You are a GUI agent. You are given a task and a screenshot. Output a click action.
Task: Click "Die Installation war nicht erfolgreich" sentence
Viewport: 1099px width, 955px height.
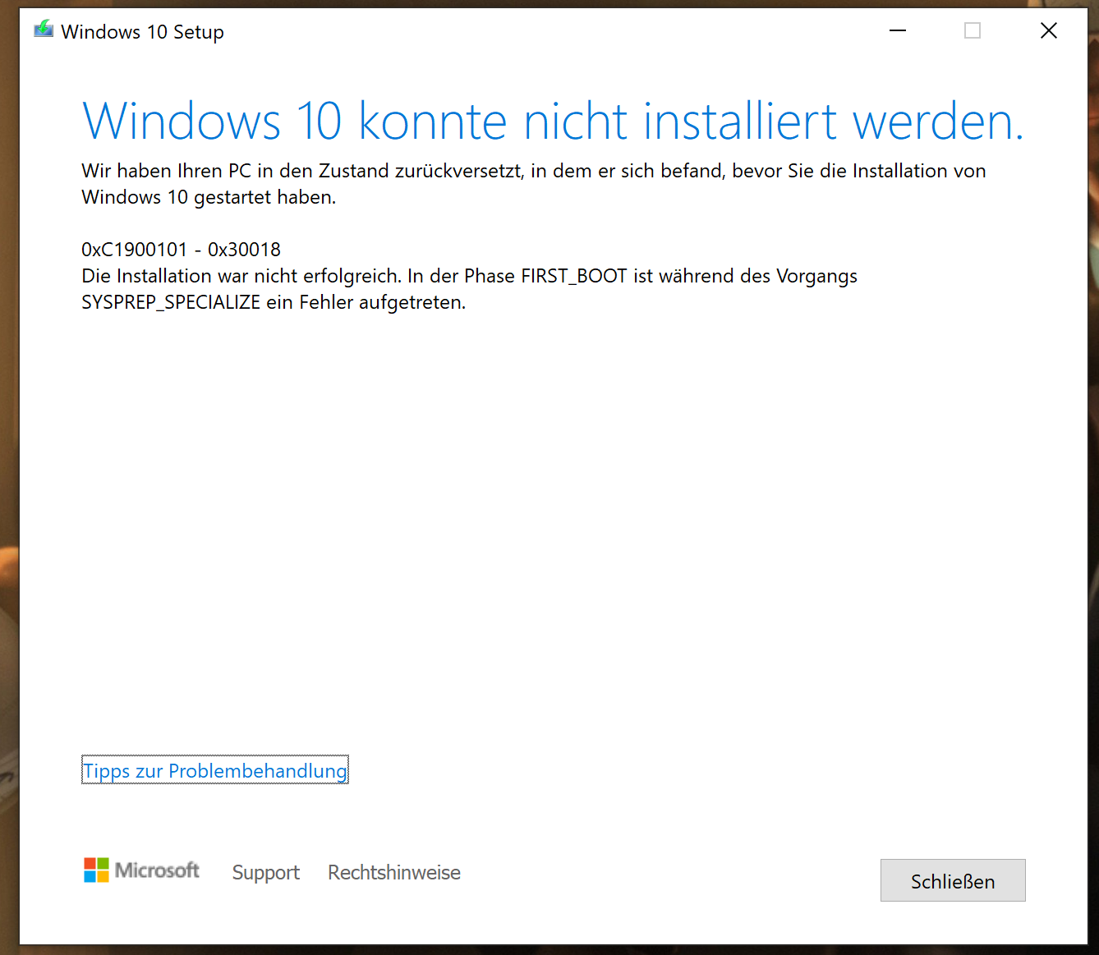click(x=241, y=276)
